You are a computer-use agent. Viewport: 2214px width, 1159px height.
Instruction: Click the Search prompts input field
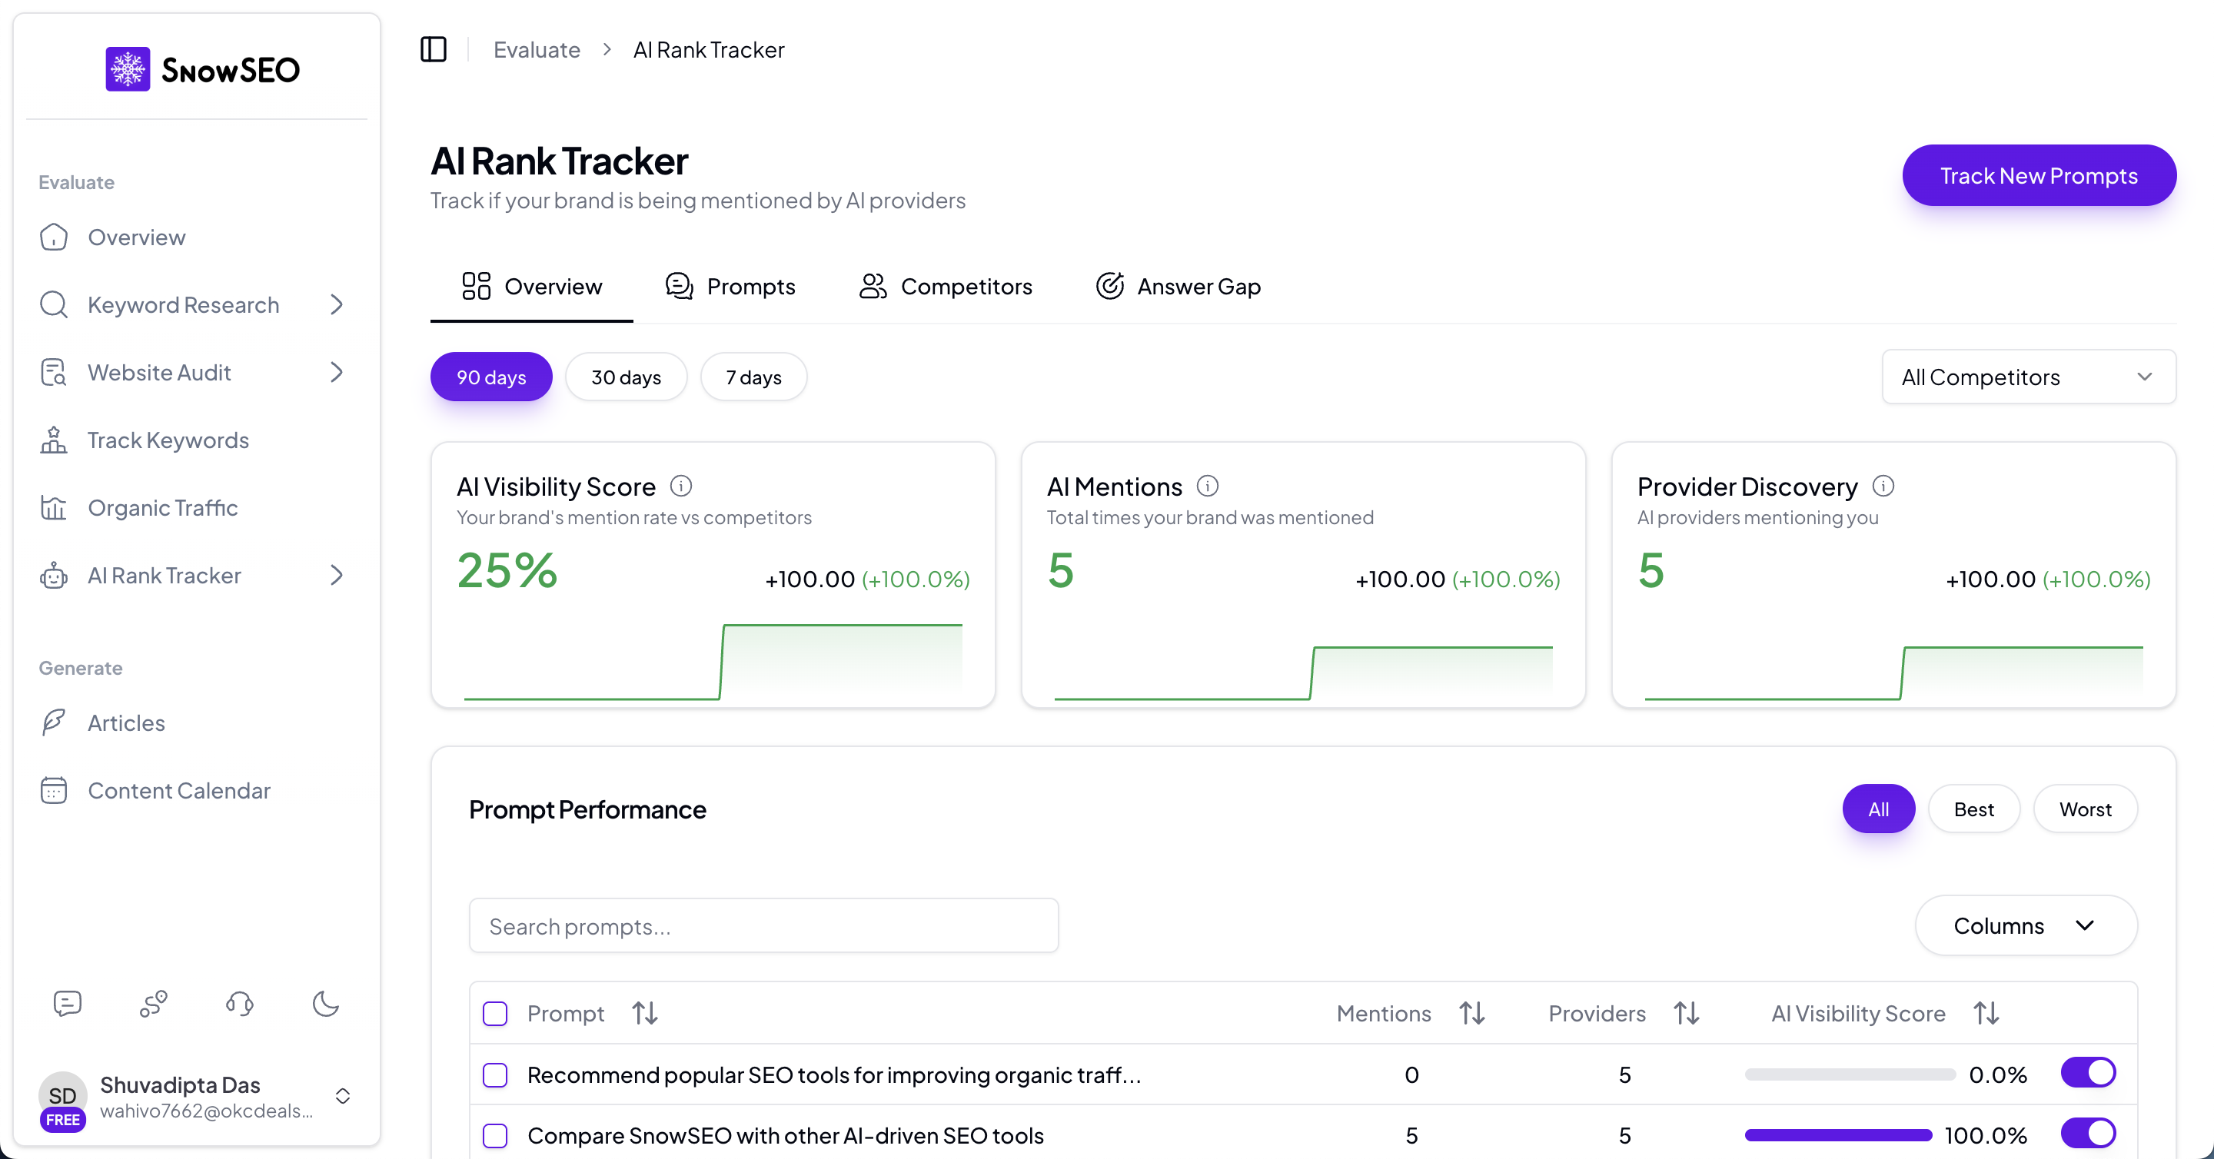[763, 925]
